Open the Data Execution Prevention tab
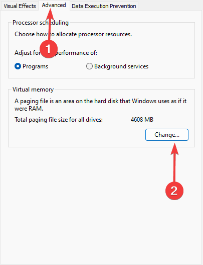The height and width of the screenshot is (265, 203). pos(104,6)
